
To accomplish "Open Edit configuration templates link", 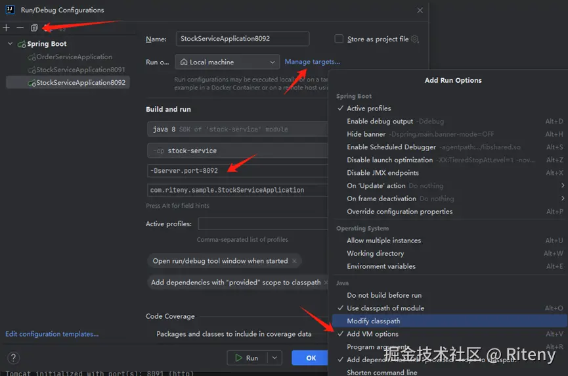I will point(52,334).
